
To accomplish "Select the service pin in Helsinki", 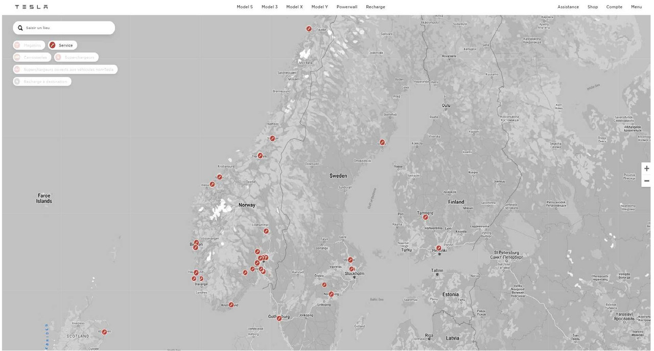I will 438,248.
